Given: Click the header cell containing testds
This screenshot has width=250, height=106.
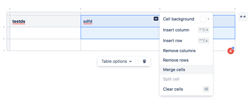Looking at the screenshot, I should coord(45,21).
